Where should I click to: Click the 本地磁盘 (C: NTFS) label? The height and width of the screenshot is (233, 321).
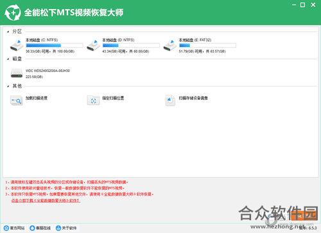42,40
